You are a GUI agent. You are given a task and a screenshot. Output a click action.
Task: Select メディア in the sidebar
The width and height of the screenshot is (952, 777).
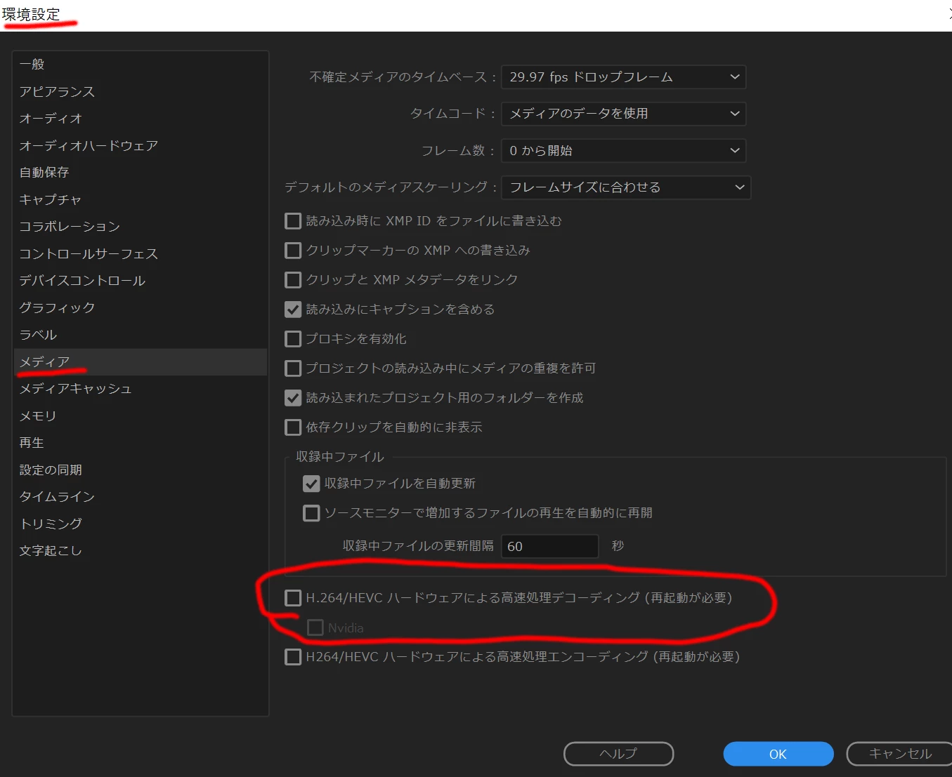point(141,362)
